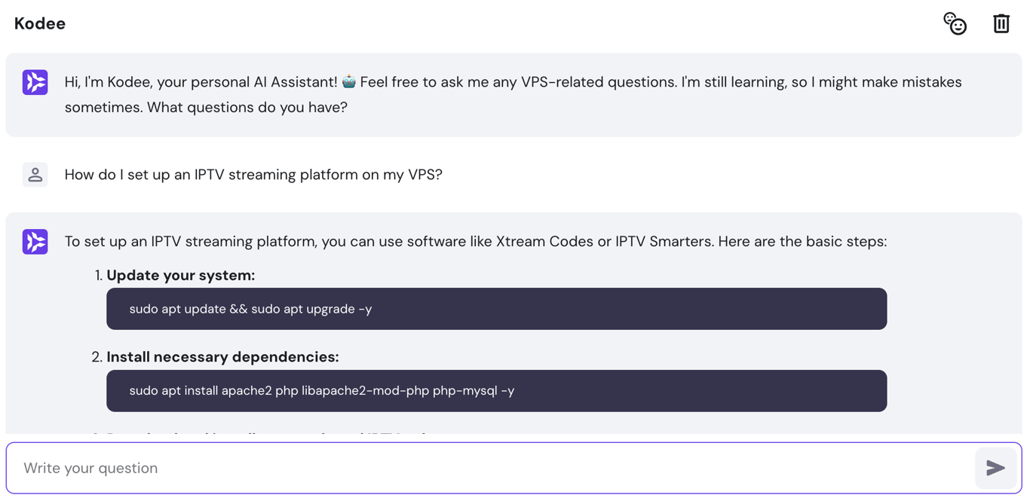Click the send arrow icon
Image resolution: width=1030 pixels, height=504 pixels.
(x=995, y=468)
